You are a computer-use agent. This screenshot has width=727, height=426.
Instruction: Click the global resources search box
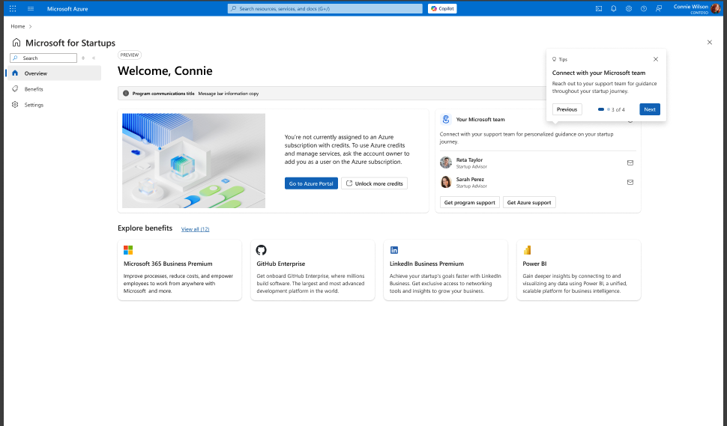(x=325, y=8)
